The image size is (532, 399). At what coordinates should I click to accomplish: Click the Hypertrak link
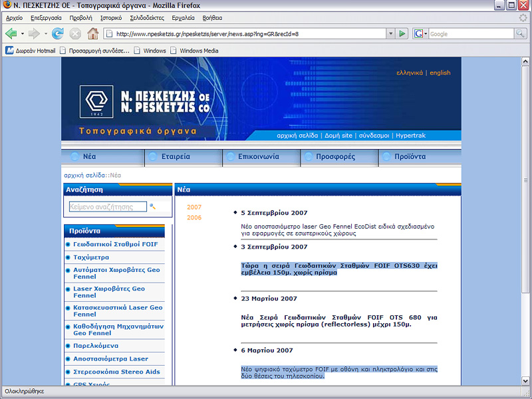pos(410,136)
